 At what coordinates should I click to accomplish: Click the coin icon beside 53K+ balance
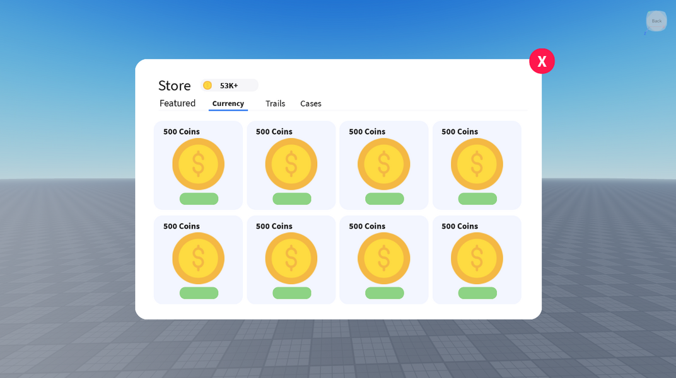(207, 85)
